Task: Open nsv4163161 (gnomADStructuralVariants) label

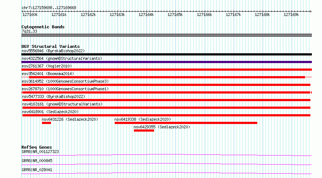Action: pyautogui.click(x=62, y=104)
